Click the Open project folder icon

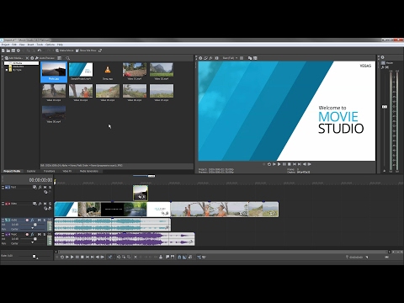(x=8, y=50)
